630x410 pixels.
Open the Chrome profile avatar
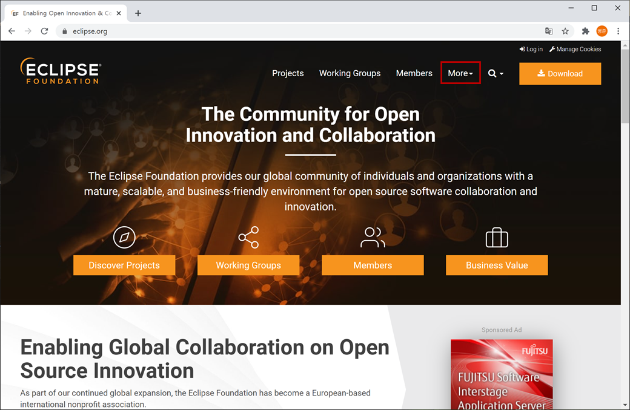[602, 31]
